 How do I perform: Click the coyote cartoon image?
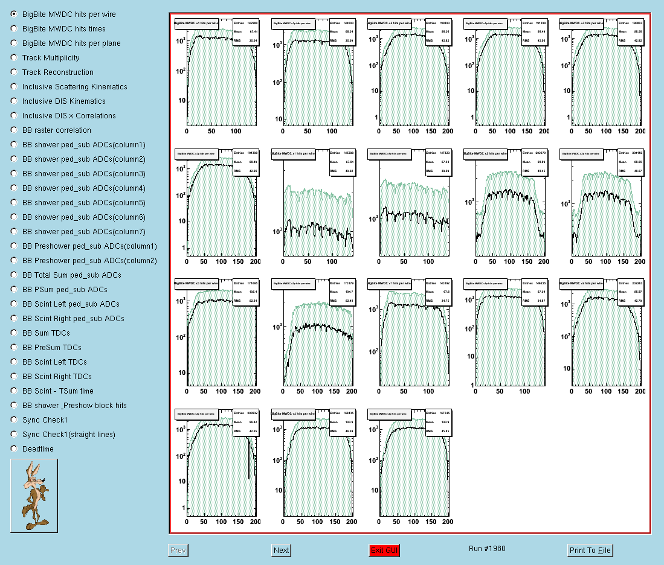click(34, 496)
